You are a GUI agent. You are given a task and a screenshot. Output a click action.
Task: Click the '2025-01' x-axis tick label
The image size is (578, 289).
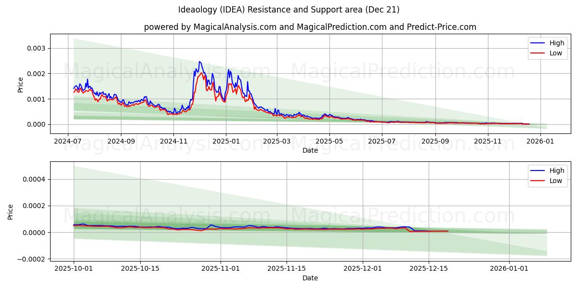pos(225,141)
